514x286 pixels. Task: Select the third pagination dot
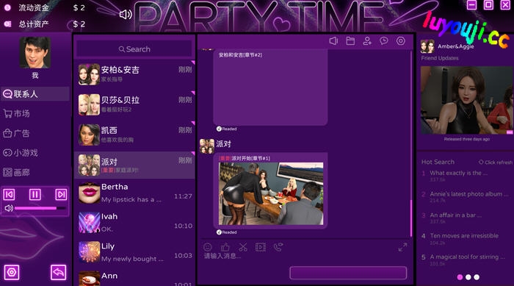coord(477,277)
